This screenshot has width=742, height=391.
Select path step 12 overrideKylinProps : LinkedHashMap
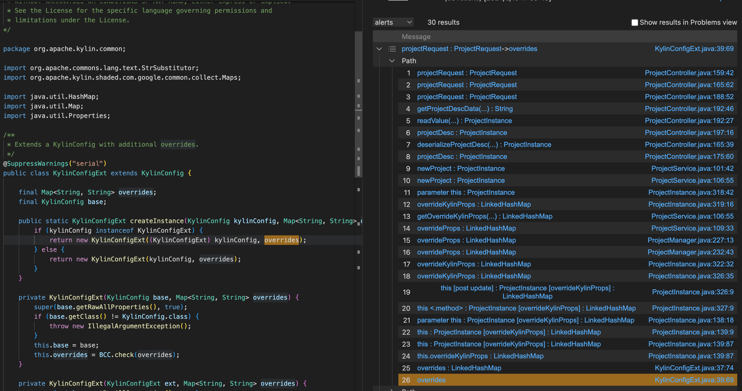point(474,204)
